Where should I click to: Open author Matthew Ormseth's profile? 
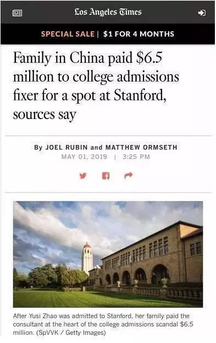(x=141, y=147)
